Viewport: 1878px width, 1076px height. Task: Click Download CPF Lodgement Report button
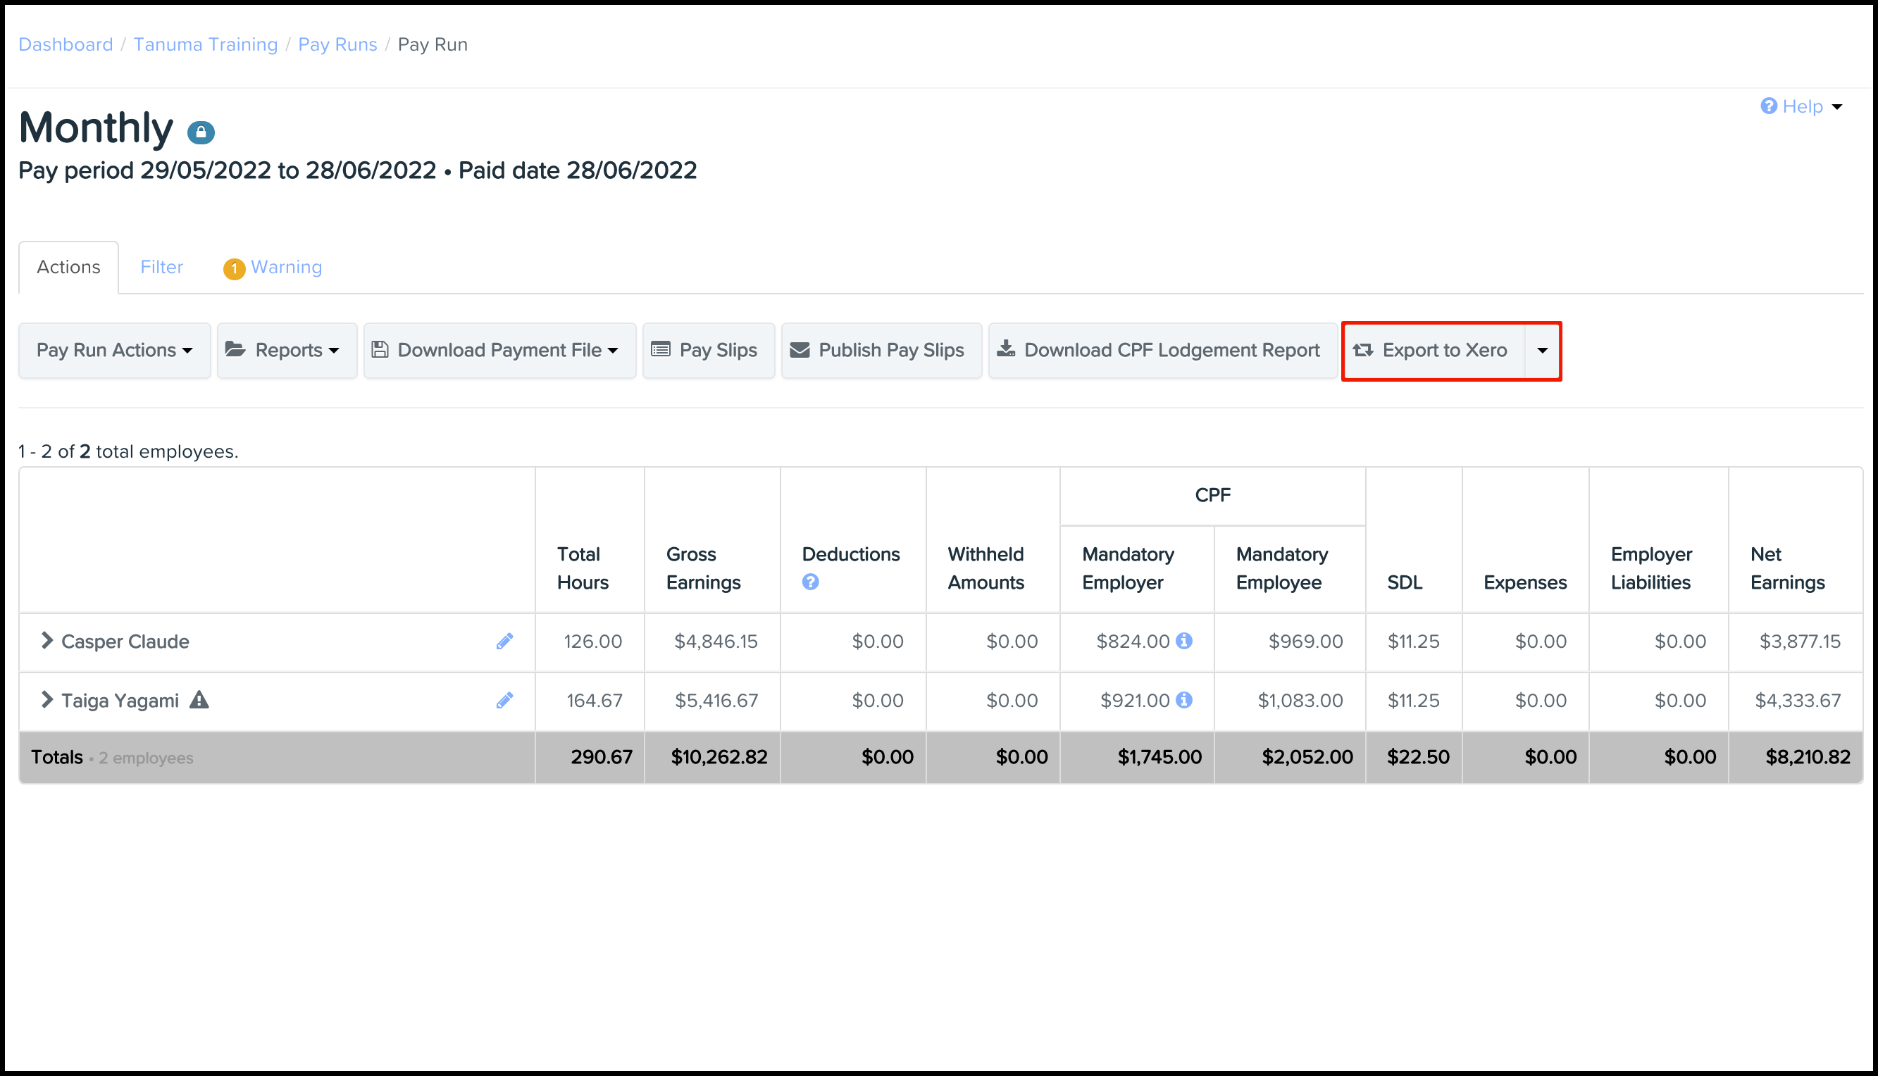1162,350
